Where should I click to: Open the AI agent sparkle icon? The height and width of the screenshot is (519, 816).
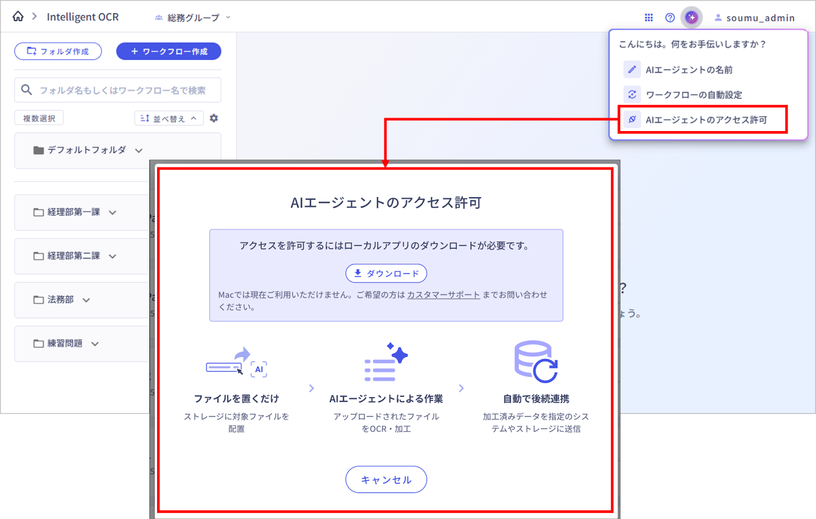[691, 18]
